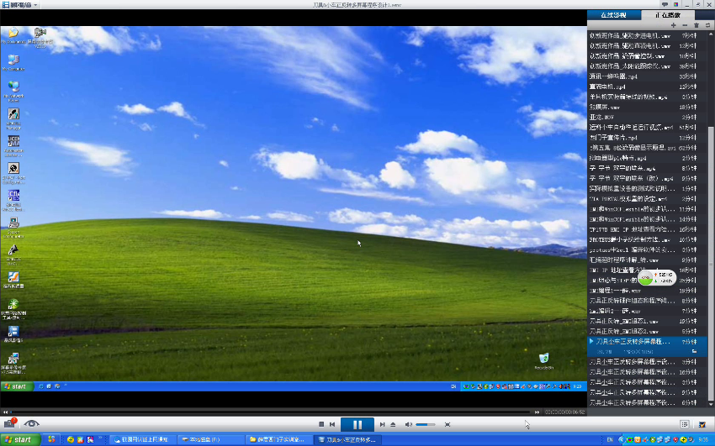The height and width of the screenshot is (446, 715).
Task: Click the EN language indicator on host taskbar
Action: [610, 439]
